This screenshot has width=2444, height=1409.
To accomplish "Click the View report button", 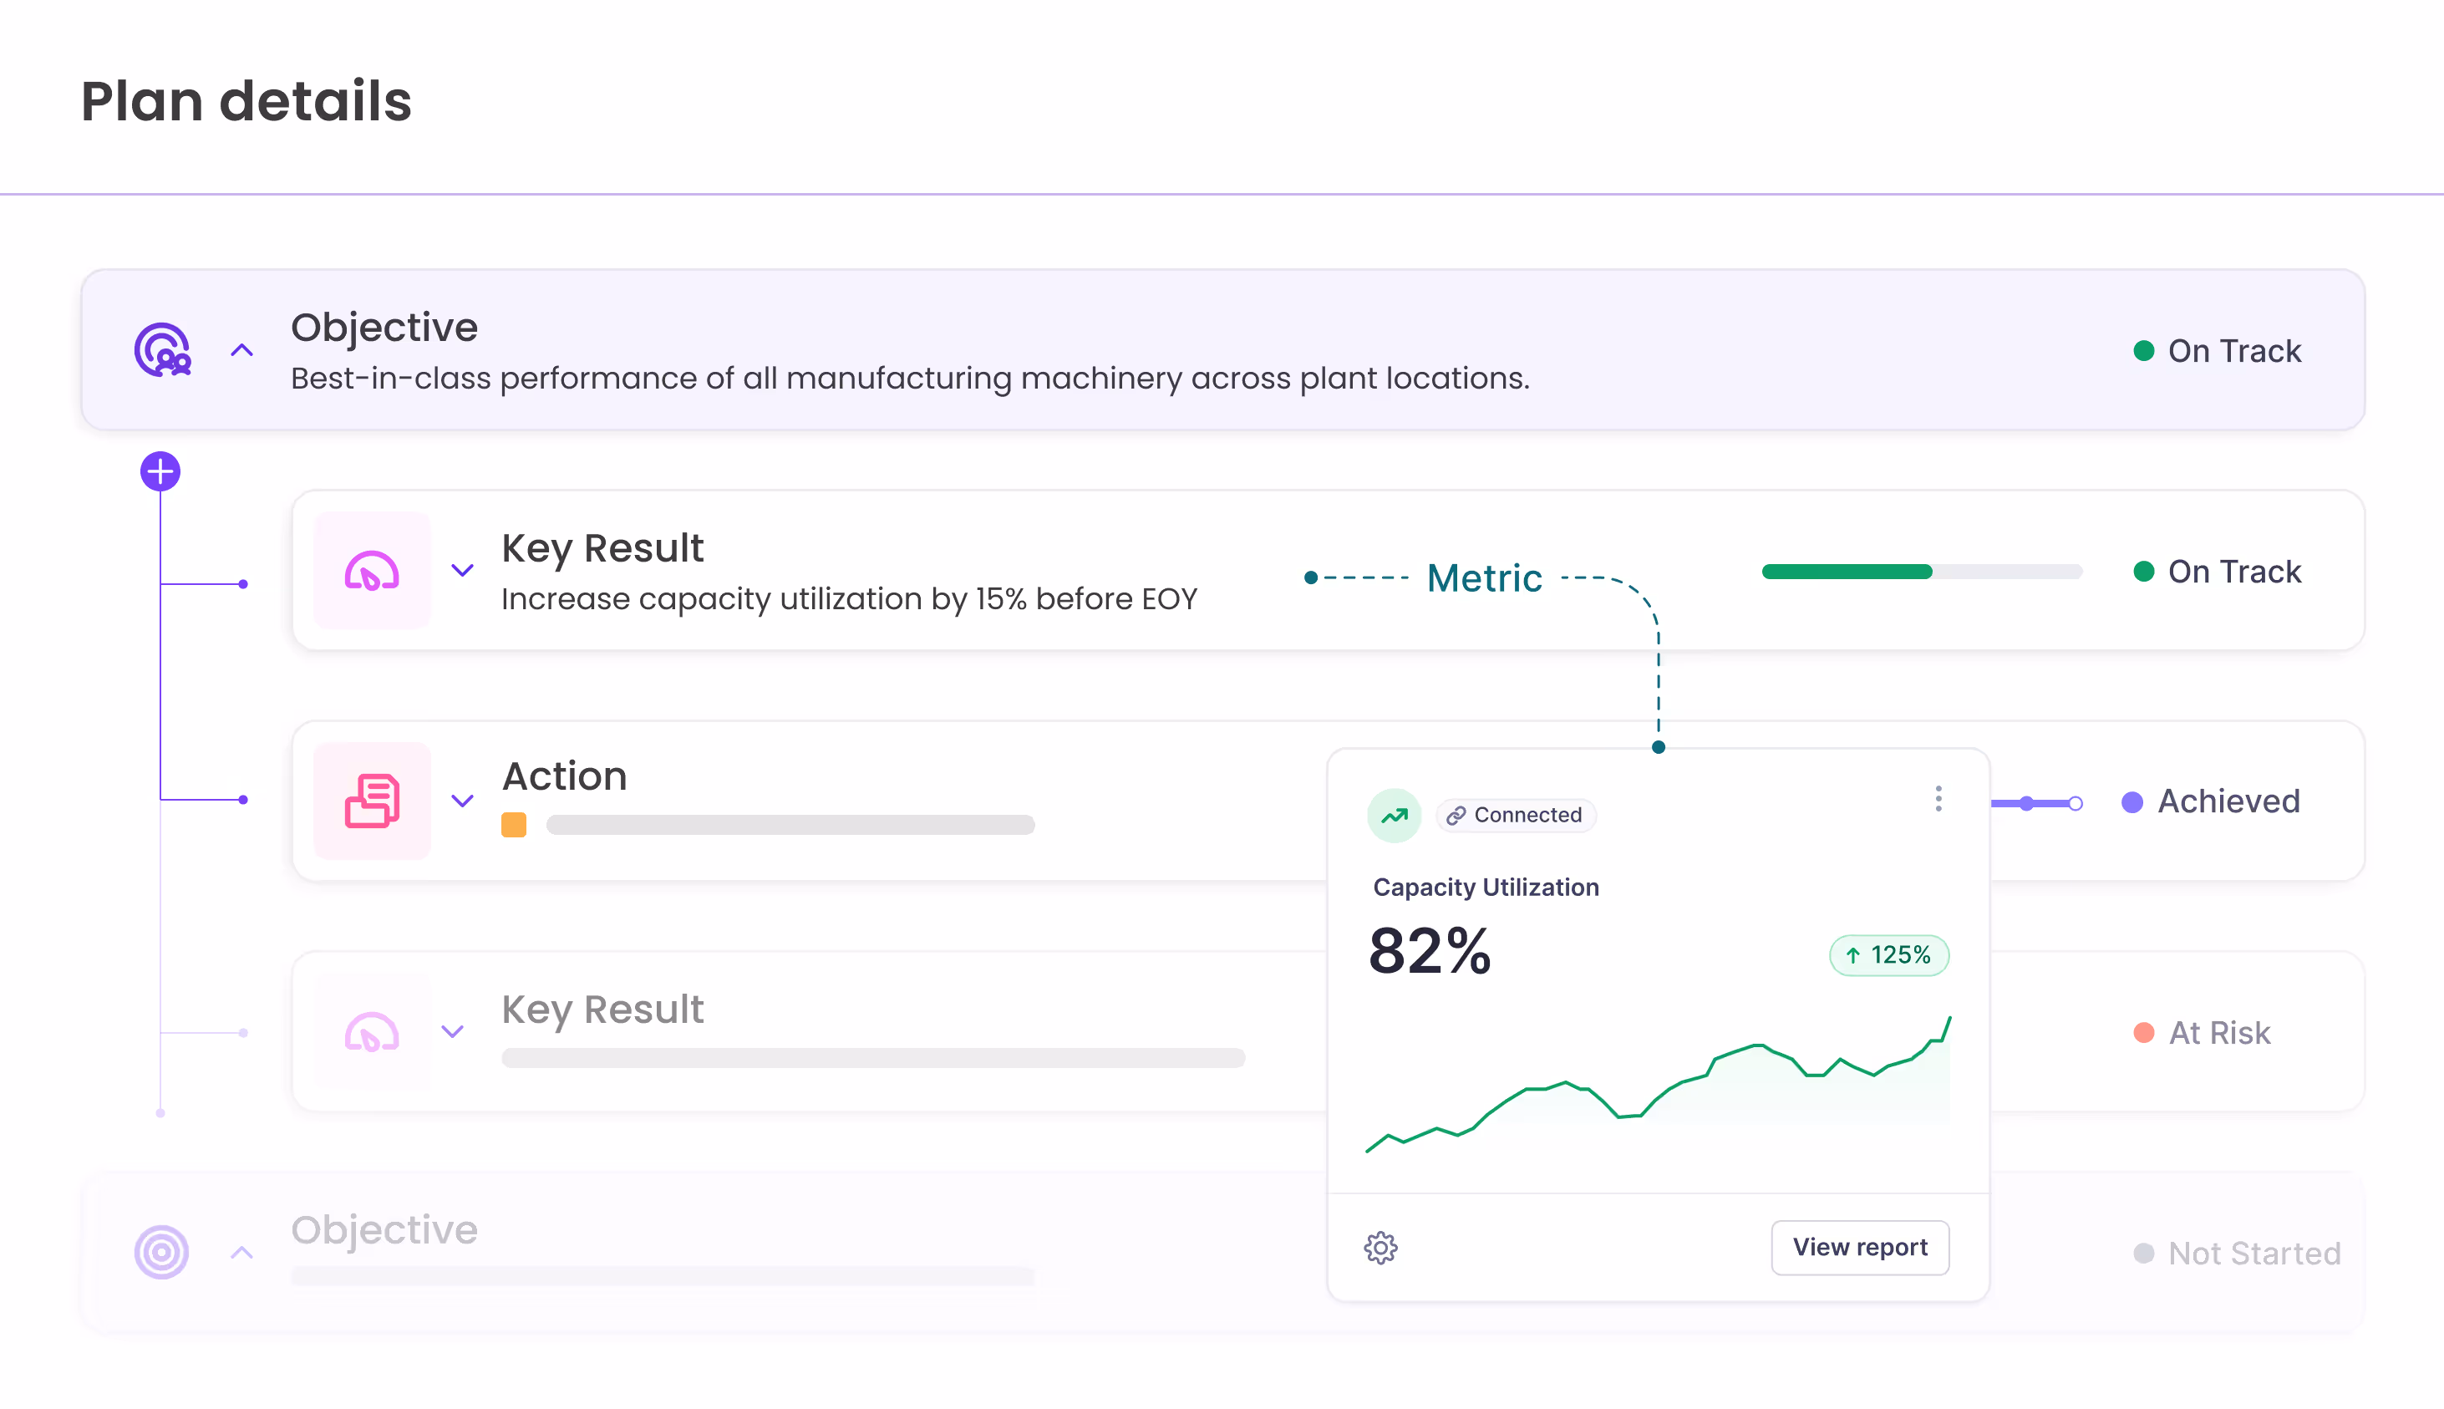I will [x=1860, y=1248].
